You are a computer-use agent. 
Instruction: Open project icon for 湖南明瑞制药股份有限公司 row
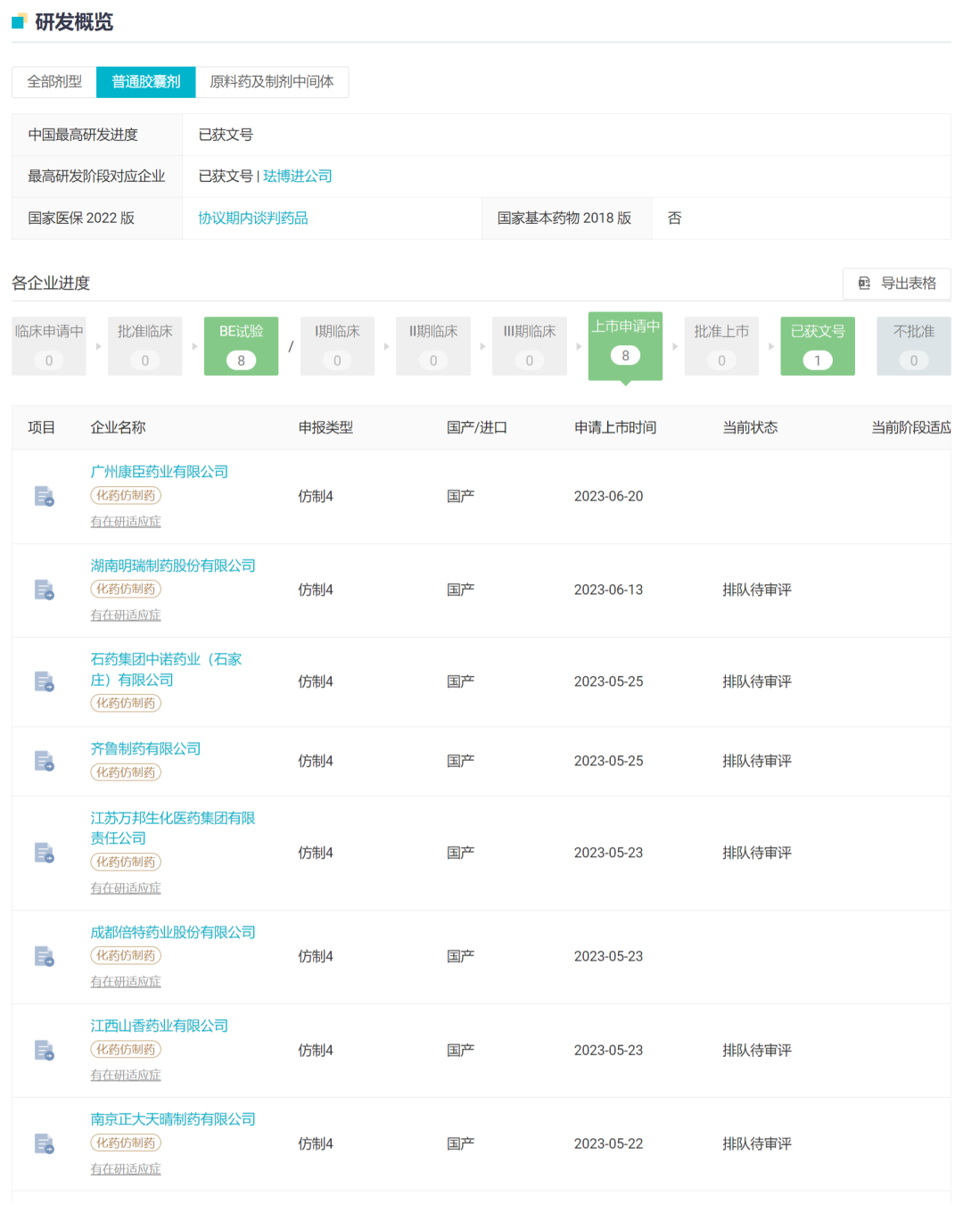[x=44, y=590]
